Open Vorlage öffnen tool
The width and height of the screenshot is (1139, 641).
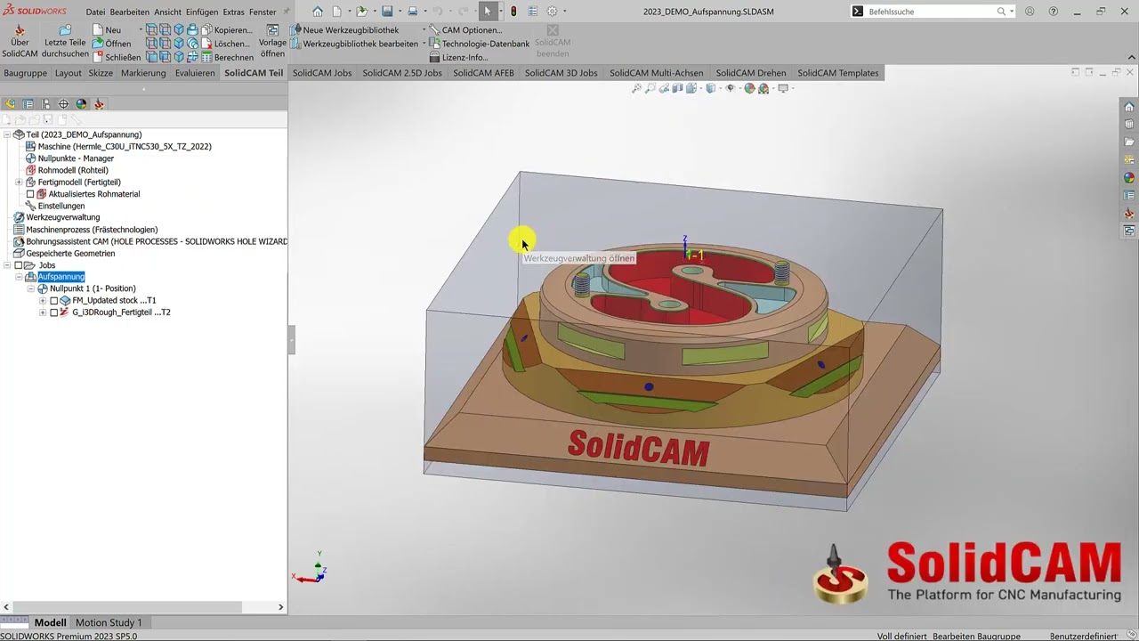(272, 42)
